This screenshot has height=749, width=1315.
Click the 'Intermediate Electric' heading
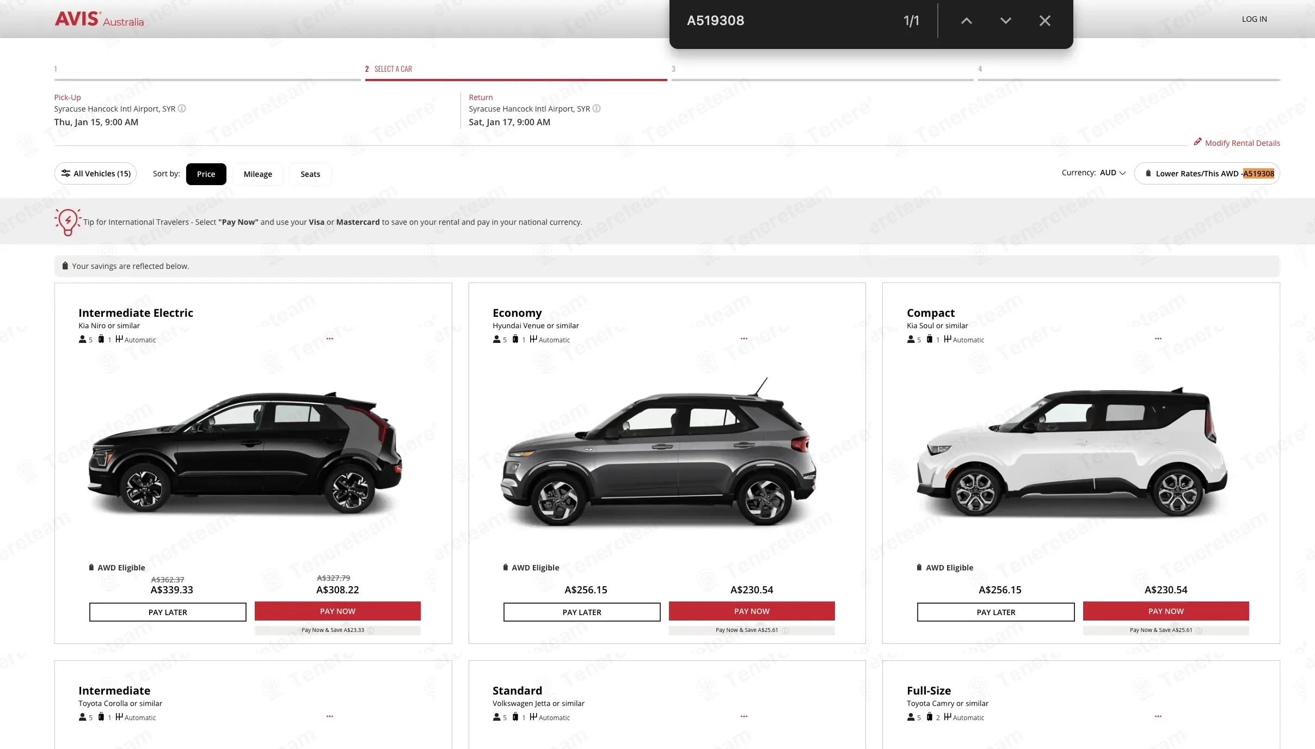tap(136, 313)
